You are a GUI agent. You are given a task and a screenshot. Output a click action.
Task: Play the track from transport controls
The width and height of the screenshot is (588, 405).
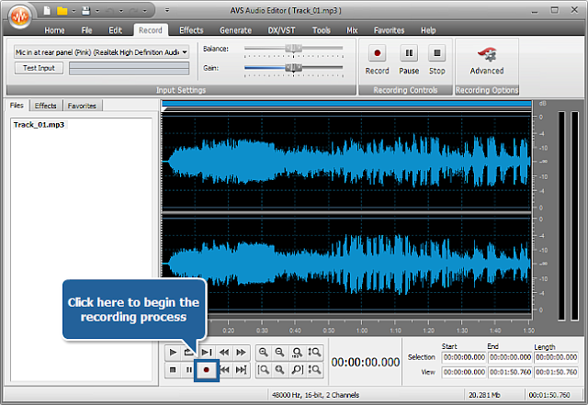click(173, 353)
